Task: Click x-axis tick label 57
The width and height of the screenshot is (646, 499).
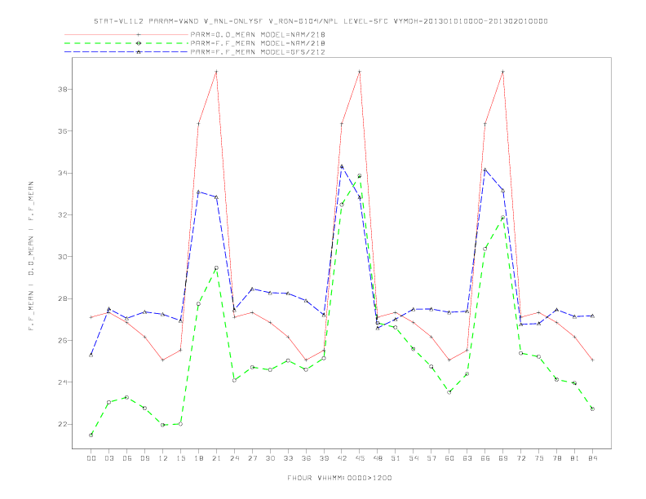Action: tap(431, 458)
